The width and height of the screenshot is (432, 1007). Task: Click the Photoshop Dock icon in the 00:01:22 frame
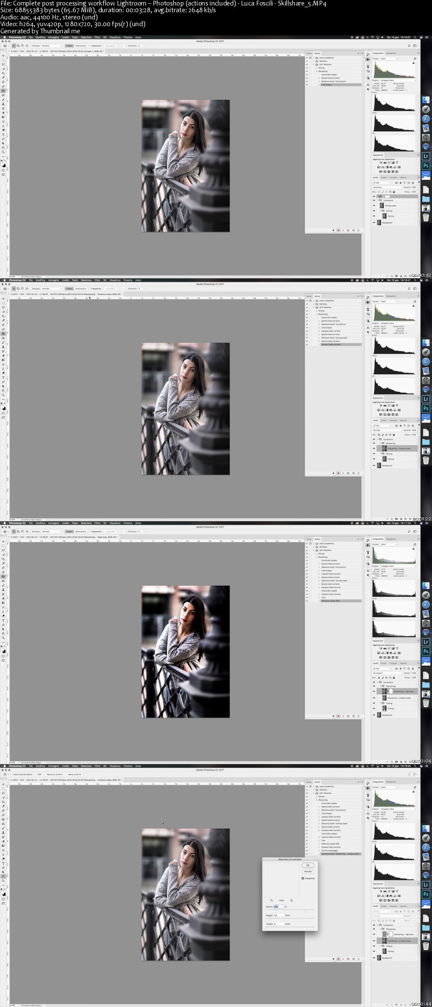(426, 408)
